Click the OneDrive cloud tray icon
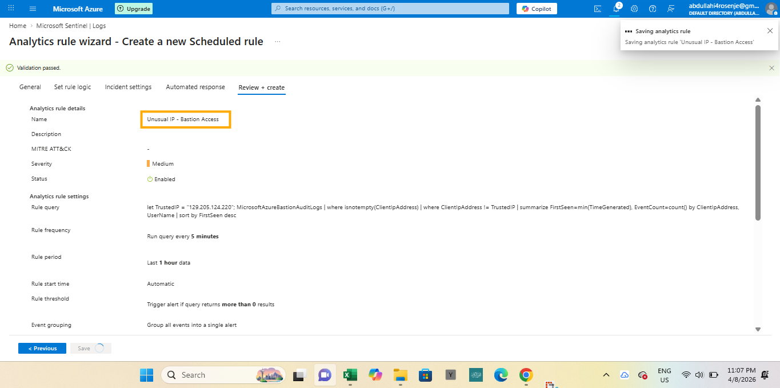The image size is (780, 388). (625, 375)
